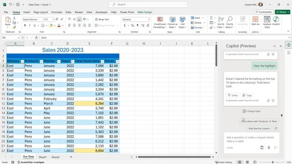Align text to the left
The height and width of the screenshot is (164, 292).
[69, 26]
